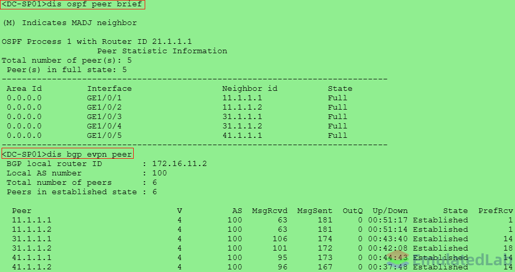Select OSPF Router ID 21.1.1.1 text
This screenshot has height=272, width=515.
tap(172, 42)
